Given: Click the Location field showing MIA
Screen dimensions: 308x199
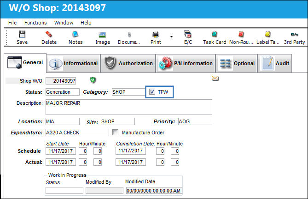Looking at the screenshot, I should pos(63,121).
